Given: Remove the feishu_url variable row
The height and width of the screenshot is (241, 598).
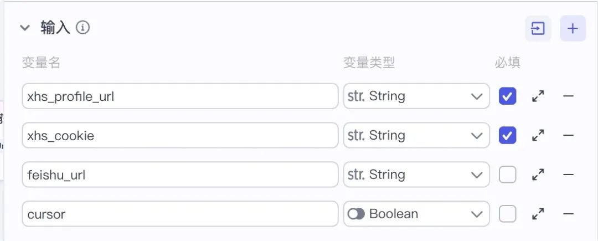Looking at the screenshot, I should 568,175.
